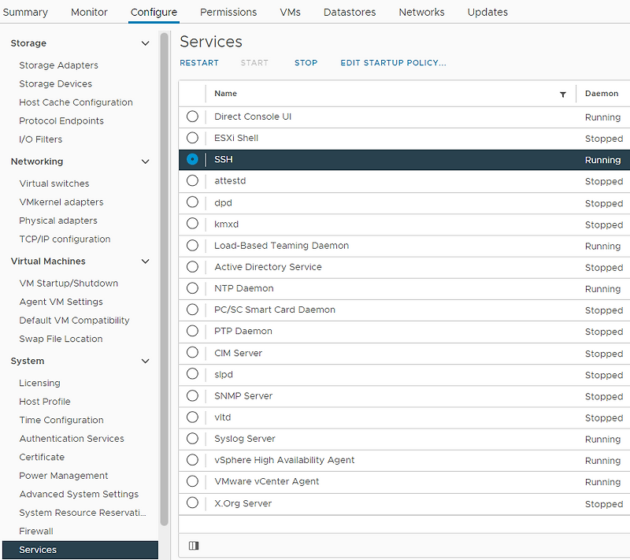
Task: Click EDIT STARTUP POLICY button
Action: click(393, 63)
